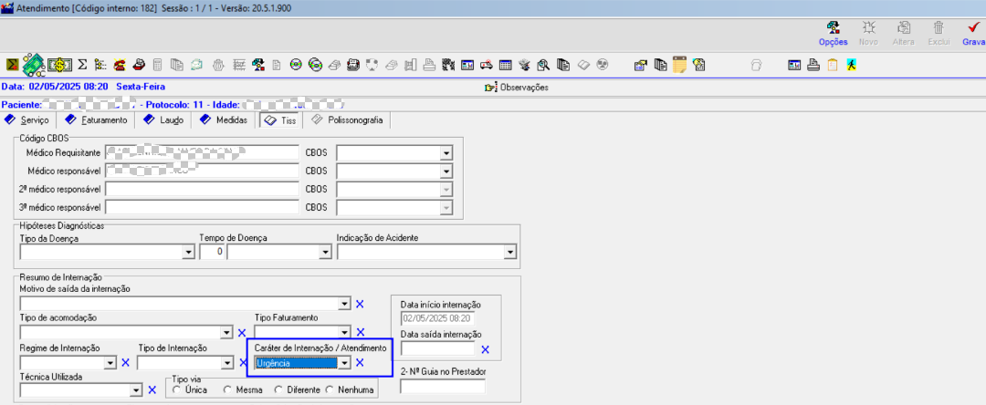986x405 pixels.
Task: Select the Mesma radio option
Action: [227, 389]
